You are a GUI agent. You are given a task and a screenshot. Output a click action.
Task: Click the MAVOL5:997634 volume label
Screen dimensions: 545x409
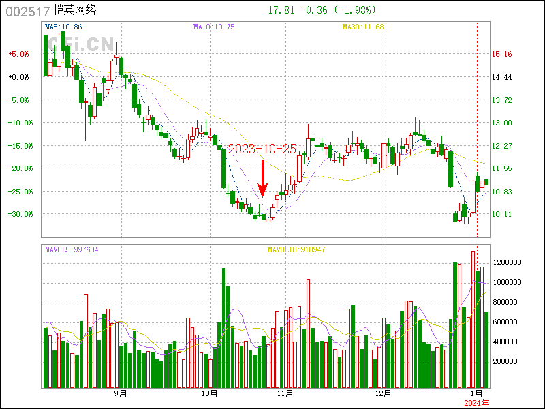(72, 249)
